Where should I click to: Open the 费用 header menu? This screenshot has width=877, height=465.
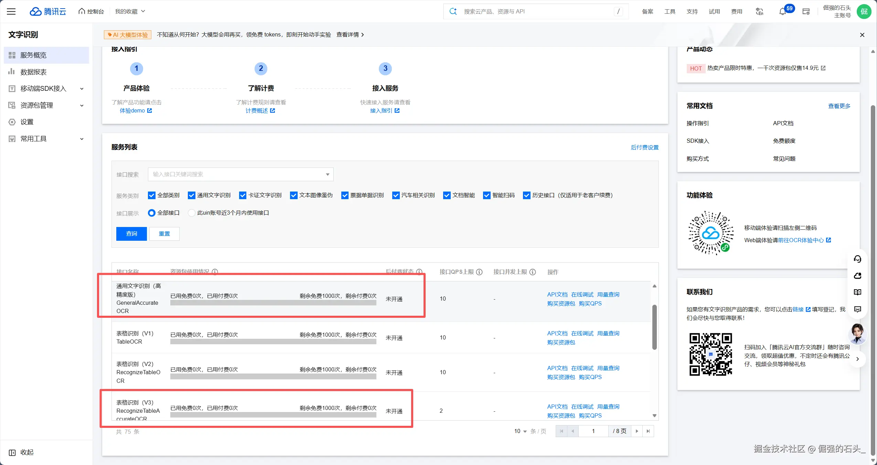tap(736, 12)
